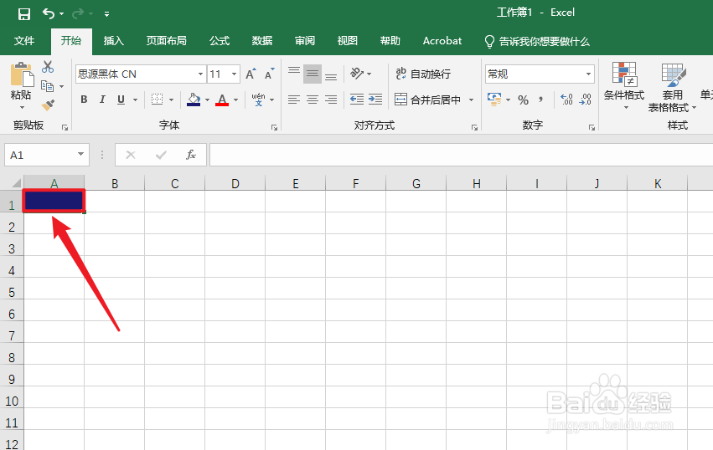Image resolution: width=713 pixels, height=450 pixels.
Task: Toggle Underline formatting
Action: tap(121, 100)
